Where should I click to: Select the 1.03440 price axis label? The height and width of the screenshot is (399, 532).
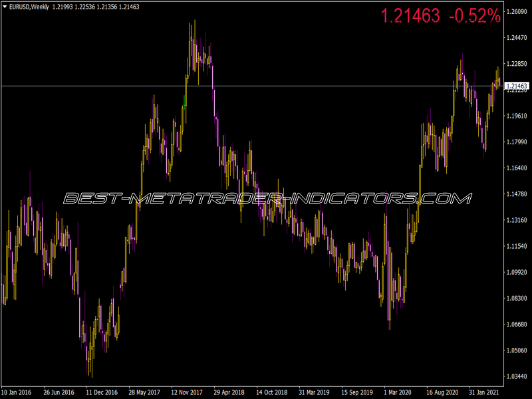point(517,376)
